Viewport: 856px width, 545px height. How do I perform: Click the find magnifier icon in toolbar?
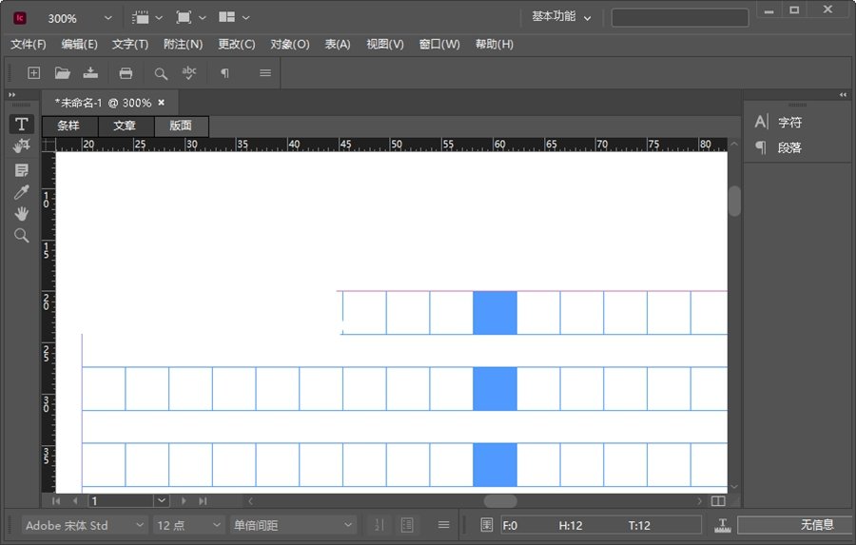(x=161, y=73)
